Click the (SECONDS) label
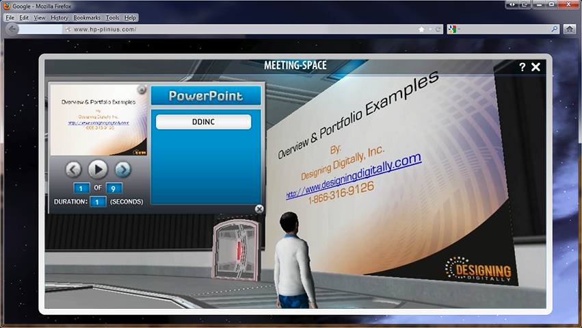Screen dimensions: 582x328 pyautogui.click(x=127, y=202)
